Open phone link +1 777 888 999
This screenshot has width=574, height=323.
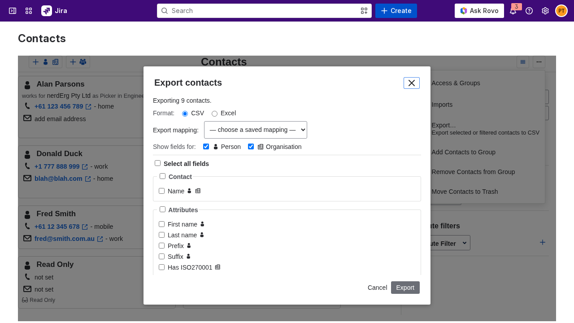(57, 167)
